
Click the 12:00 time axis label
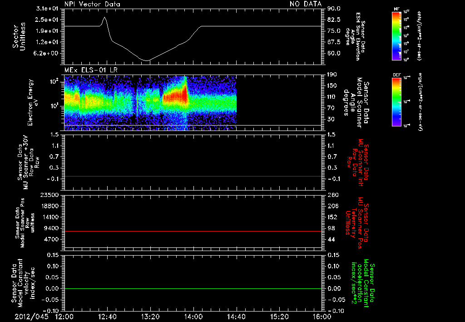(64, 317)
